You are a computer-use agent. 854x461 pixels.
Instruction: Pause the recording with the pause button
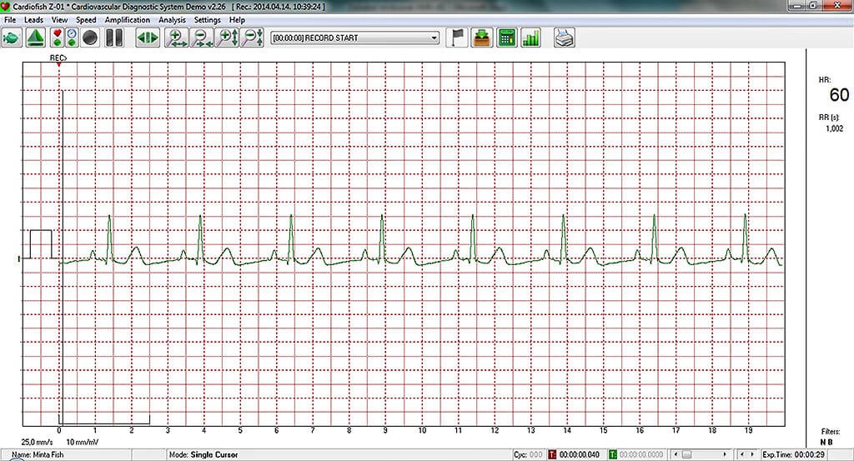115,38
